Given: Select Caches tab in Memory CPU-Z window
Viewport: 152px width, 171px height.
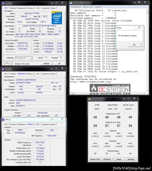Looking at the screenshot, I should pos(13,125).
